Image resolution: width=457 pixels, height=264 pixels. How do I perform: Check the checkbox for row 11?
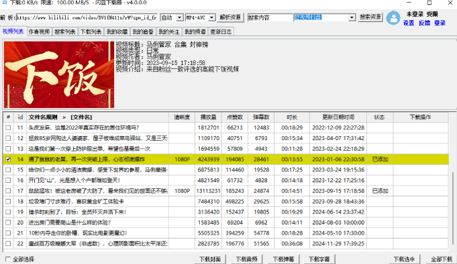(8, 127)
